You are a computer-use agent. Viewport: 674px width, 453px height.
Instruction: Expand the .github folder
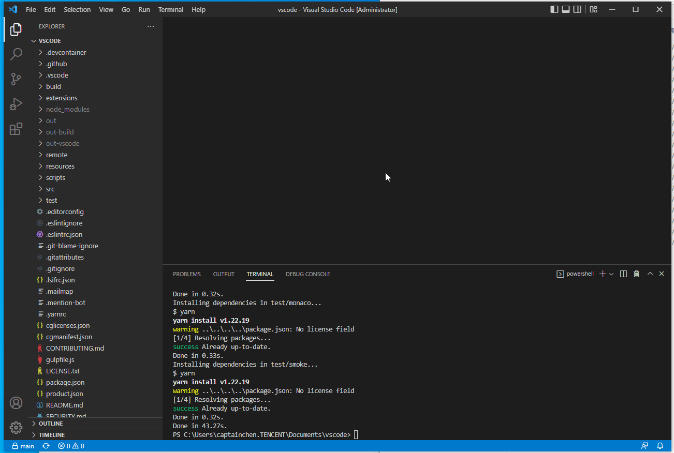click(x=96, y=64)
